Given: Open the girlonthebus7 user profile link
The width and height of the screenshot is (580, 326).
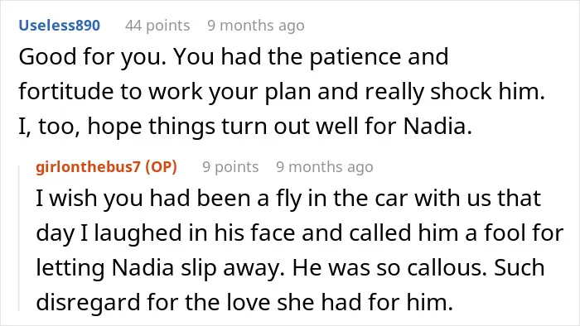Looking at the screenshot, I should click(88, 167).
